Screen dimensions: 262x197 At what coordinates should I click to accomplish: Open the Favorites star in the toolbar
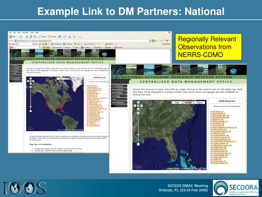(49, 36)
